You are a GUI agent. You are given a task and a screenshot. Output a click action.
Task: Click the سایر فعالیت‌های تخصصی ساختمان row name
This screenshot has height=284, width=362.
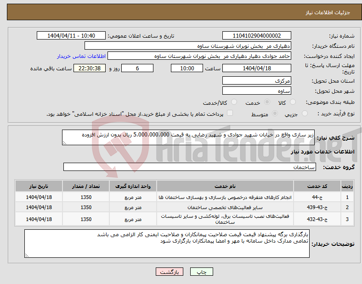coord(225,207)
